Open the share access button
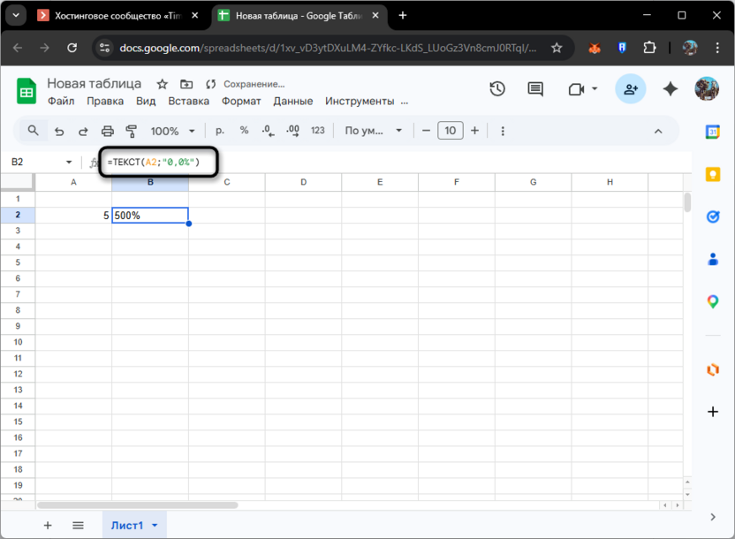The height and width of the screenshot is (539, 735). click(631, 88)
